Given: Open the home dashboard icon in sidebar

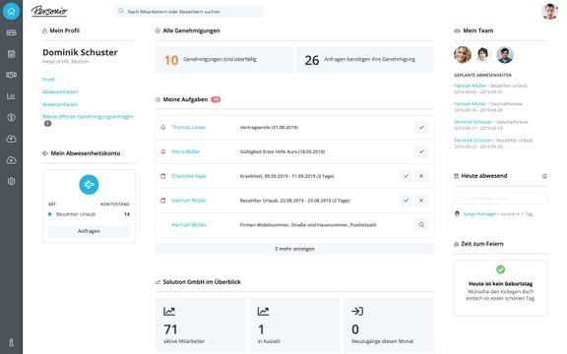Looking at the screenshot, I should pos(11,11).
